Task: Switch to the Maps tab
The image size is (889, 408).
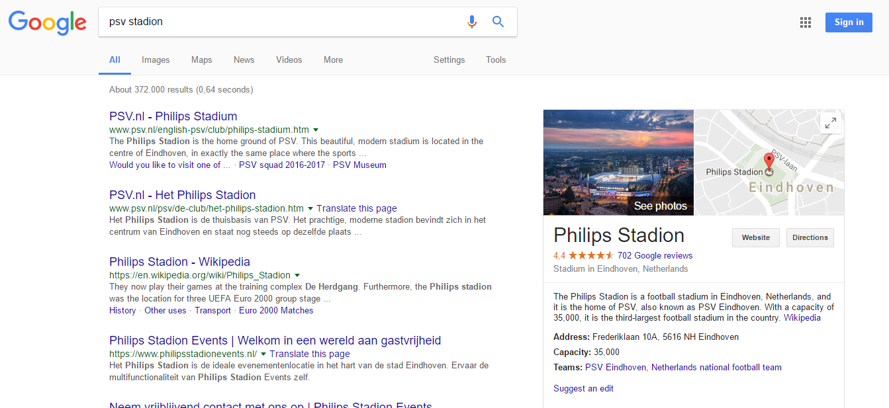Action: pos(201,60)
